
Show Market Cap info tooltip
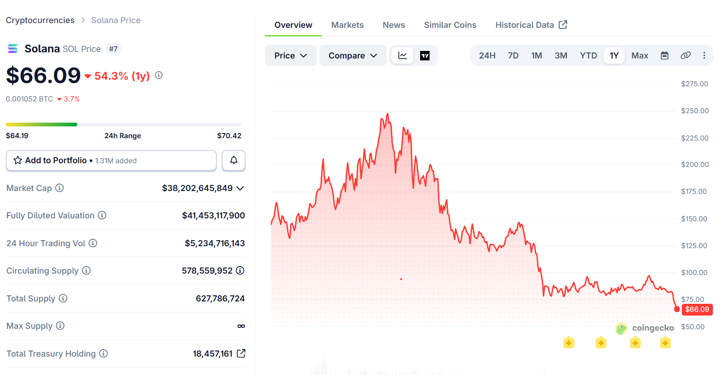pos(59,188)
